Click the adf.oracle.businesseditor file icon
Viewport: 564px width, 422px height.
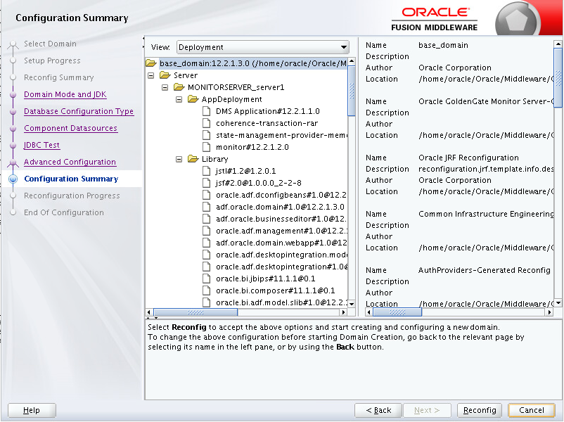coord(207,219)
